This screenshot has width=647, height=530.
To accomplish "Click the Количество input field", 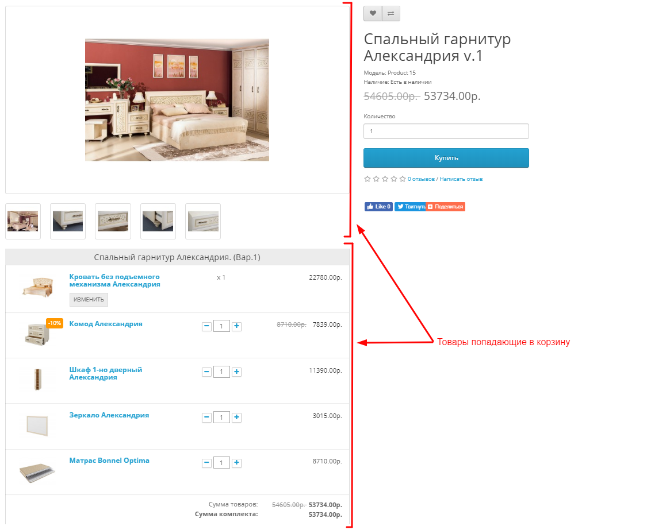I will pos(446,131).
